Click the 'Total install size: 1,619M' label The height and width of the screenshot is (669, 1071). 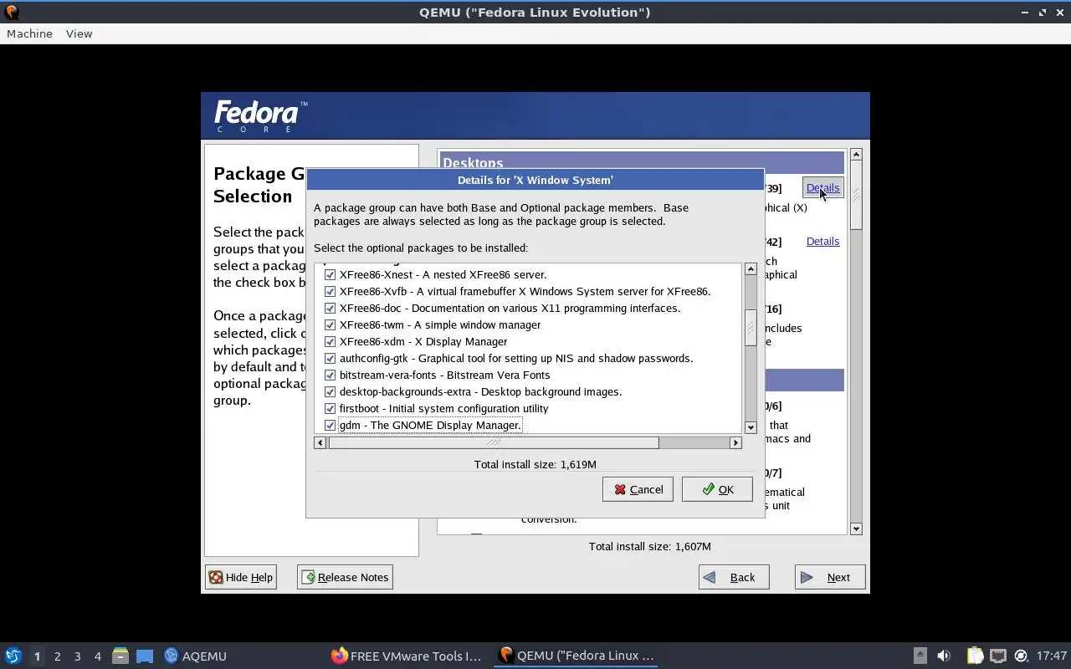point(535,464)
